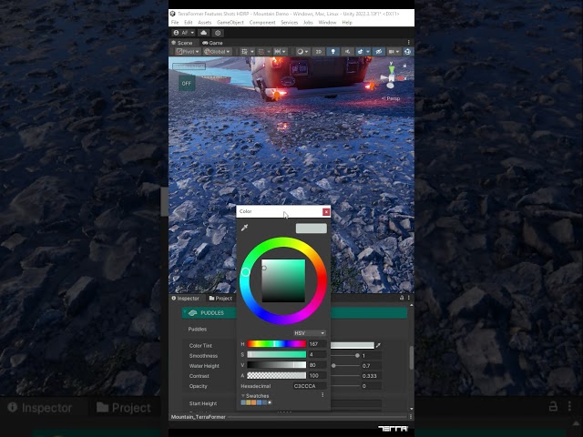Switch to the Inspector tab
The image size is (583, 437).
[x=185, y=299]
